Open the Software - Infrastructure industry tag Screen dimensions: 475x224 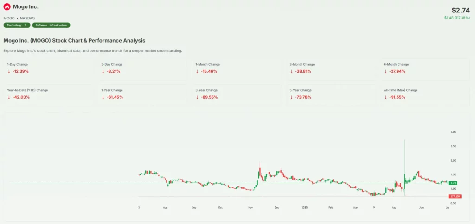tap(51, 25)
